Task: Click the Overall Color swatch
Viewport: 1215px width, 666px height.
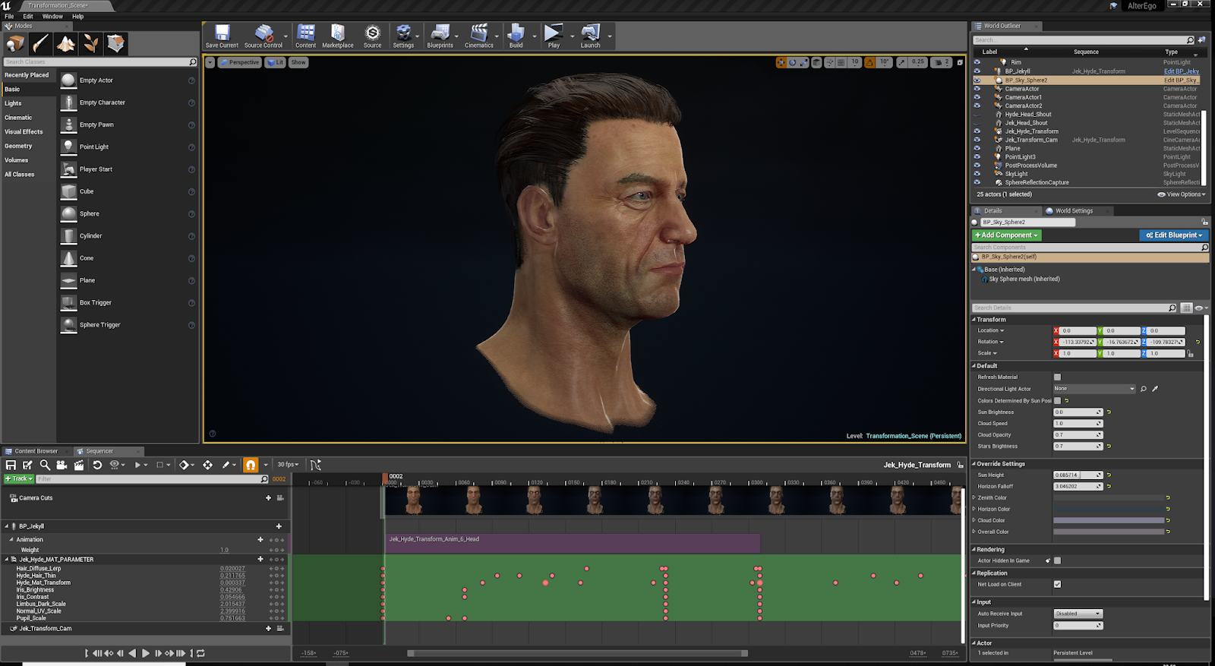Action: (1109, 532)
